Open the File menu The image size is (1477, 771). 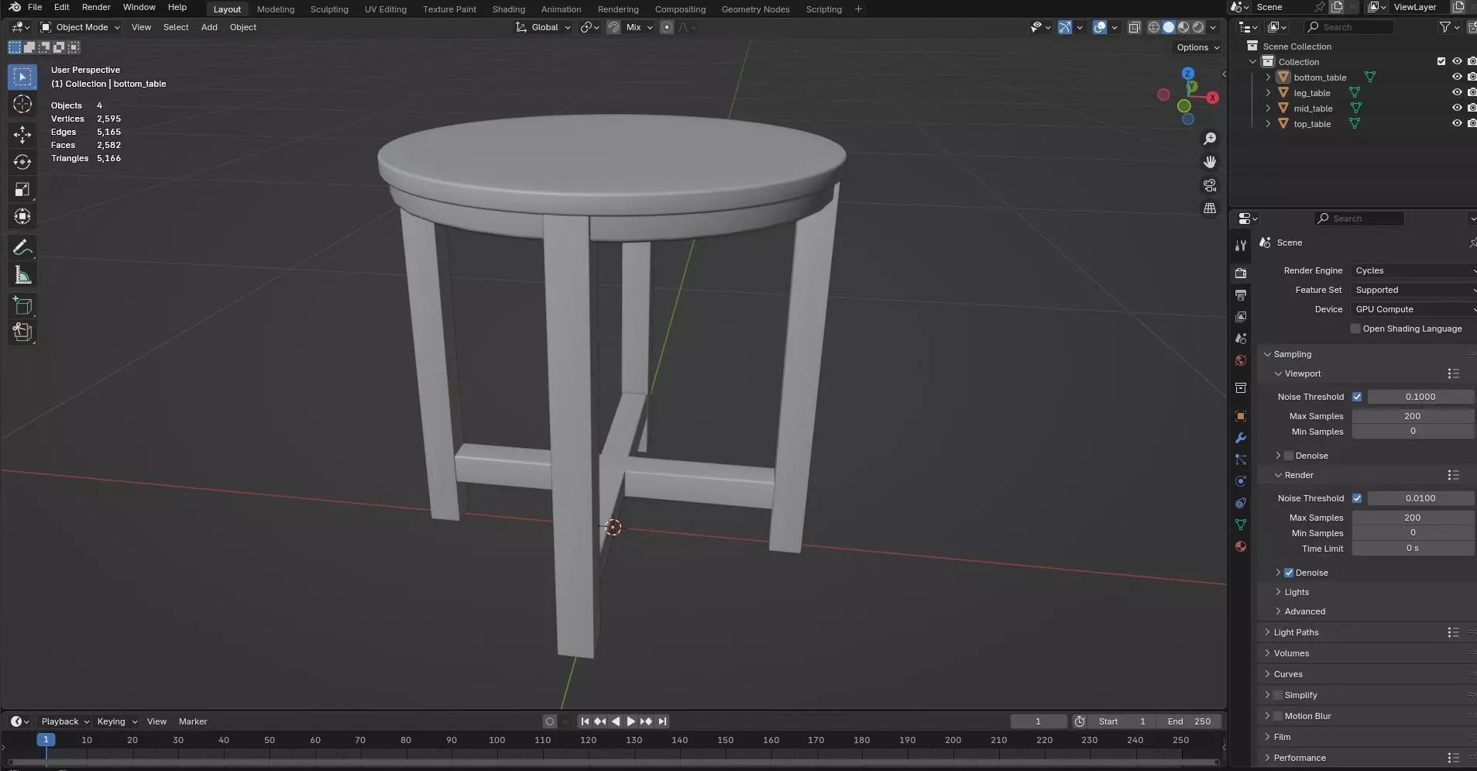pos(35,7)
